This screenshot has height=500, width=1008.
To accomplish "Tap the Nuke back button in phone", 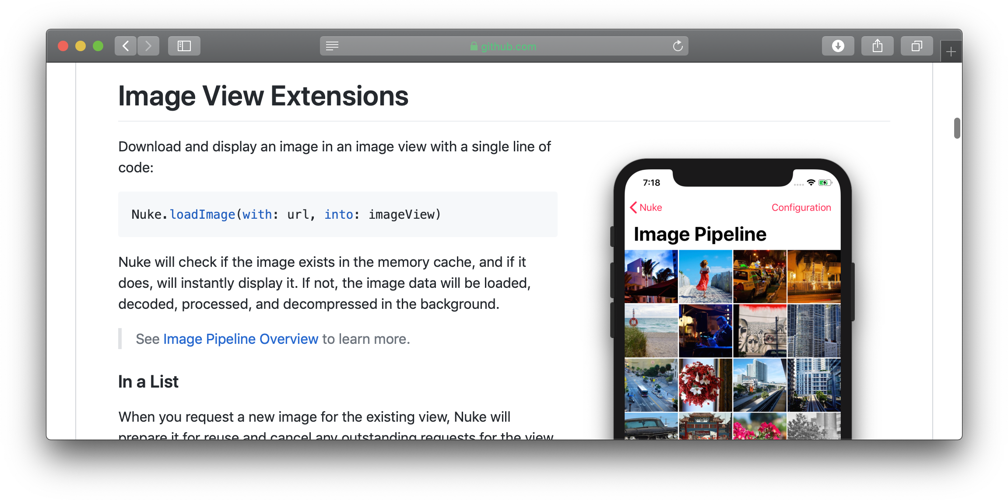I will click(646, 207).
